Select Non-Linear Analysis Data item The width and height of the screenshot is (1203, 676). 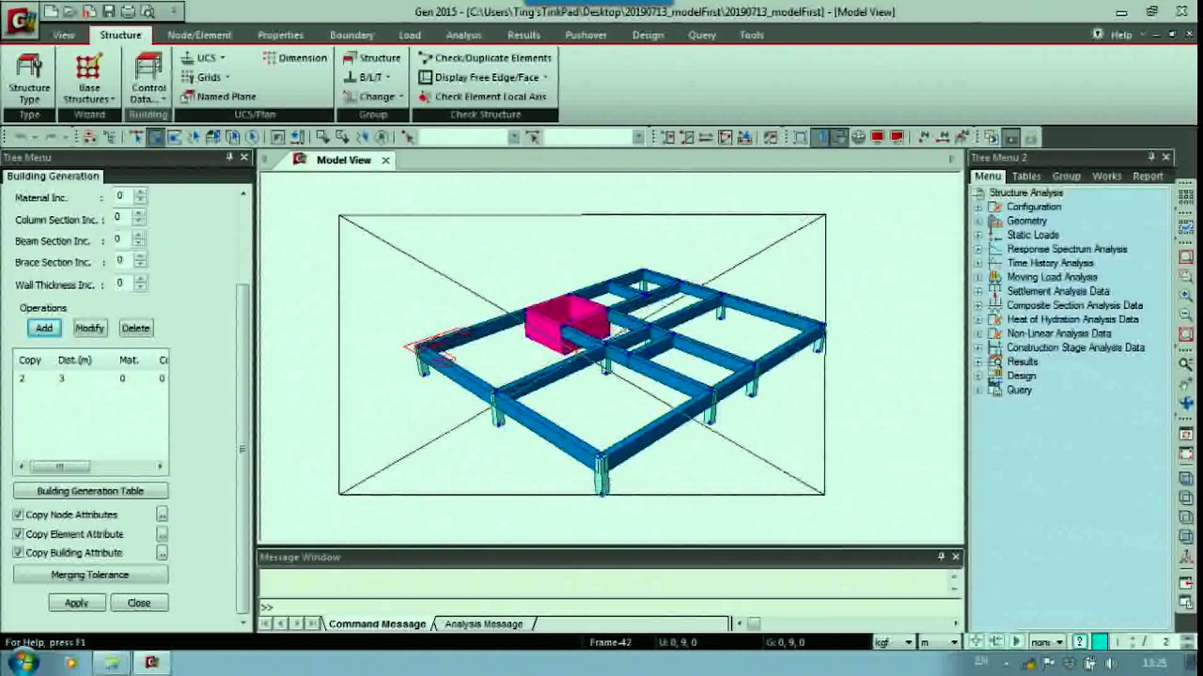[1058, 333]
